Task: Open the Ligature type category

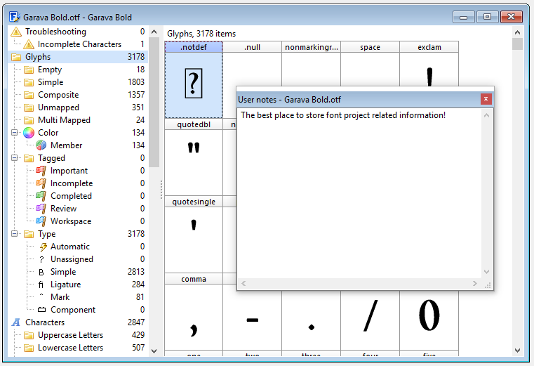Action: (x=65, y=285)
